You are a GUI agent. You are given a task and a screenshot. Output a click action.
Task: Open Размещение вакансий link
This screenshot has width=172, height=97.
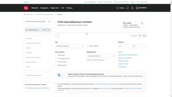pyautogui.click(x=121, y=2)
